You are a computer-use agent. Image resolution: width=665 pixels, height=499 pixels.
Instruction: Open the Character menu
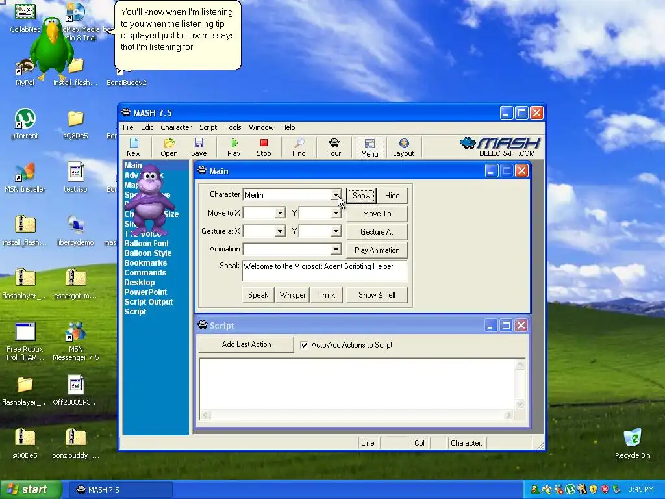[176, 127]
